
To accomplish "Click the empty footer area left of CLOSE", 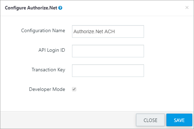I will coord(68,120).
